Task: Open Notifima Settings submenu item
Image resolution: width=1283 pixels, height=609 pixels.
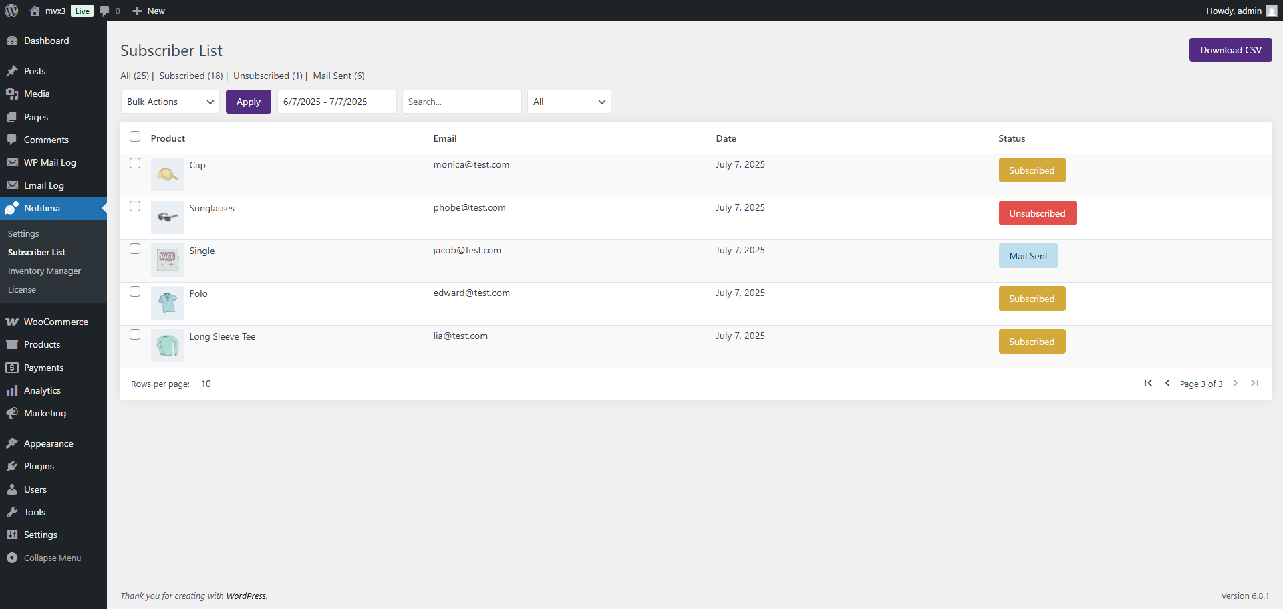Action: click(x=23, y=233)
